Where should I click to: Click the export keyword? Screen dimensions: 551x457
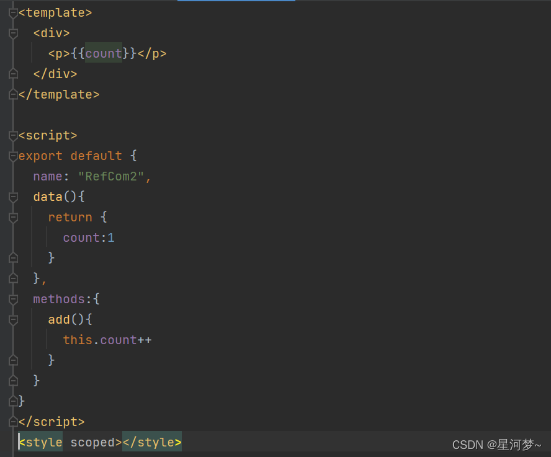(40, 156)
